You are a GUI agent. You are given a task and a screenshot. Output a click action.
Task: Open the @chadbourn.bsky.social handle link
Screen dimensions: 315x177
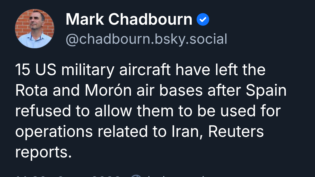146,39
